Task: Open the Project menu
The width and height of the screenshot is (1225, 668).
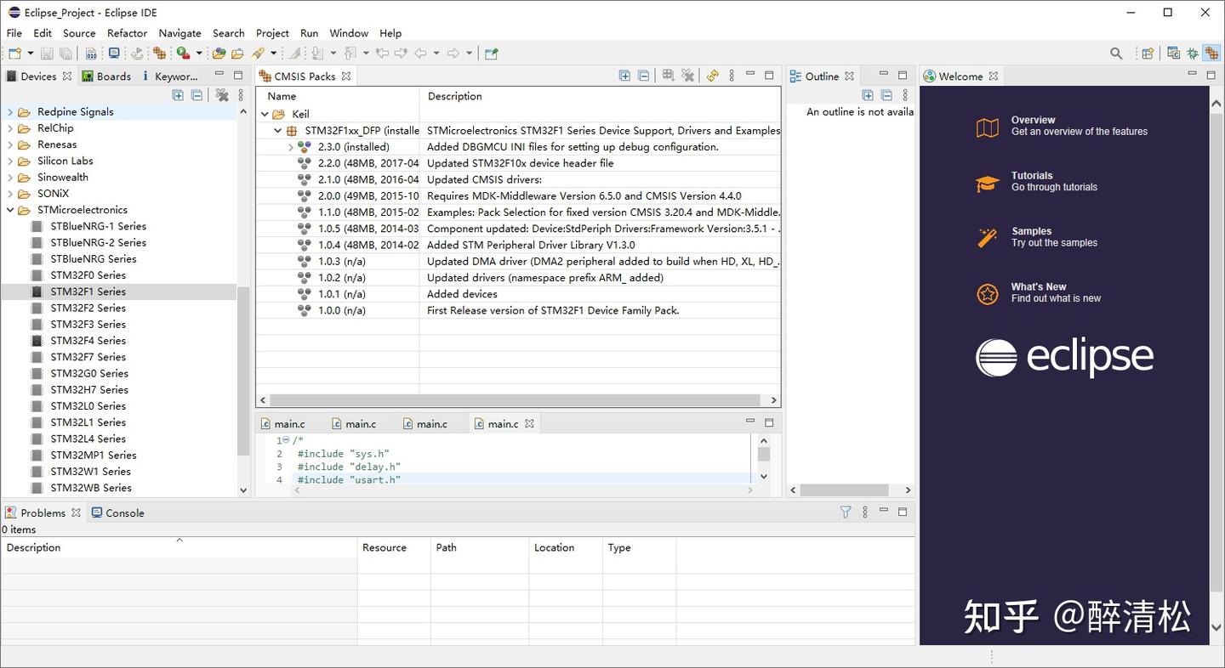Action: [271, 33]
